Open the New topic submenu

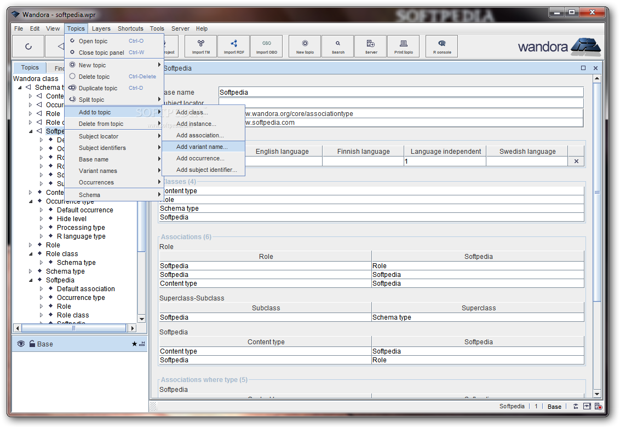pyautogui.click(x=114, y=65)
